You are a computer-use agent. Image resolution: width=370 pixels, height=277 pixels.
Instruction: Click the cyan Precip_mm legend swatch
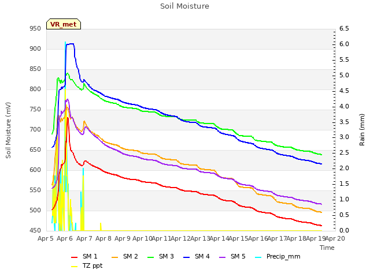(258, 257)
